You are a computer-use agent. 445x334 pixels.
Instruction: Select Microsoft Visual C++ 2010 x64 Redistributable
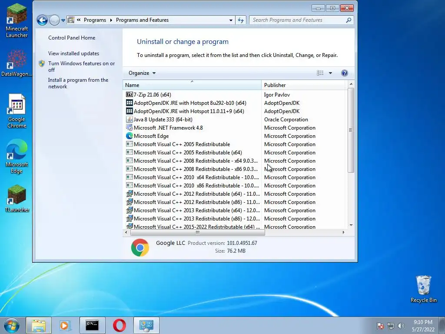pos(193,177)
